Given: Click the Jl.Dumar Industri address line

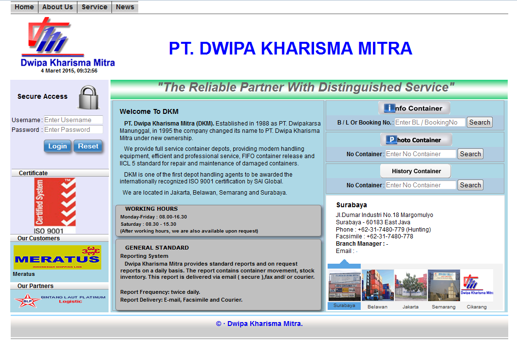Looking at the screenshot, I should click(384, 215).
